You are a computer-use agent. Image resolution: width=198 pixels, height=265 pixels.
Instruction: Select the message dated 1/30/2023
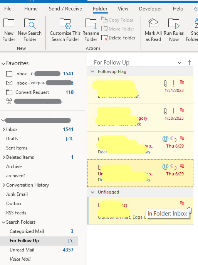140,117
